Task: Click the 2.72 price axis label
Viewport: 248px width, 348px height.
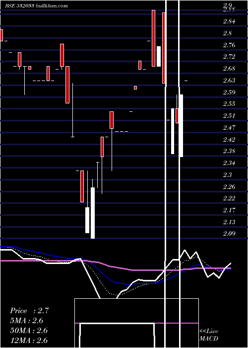Action: [x=229, y=57]
